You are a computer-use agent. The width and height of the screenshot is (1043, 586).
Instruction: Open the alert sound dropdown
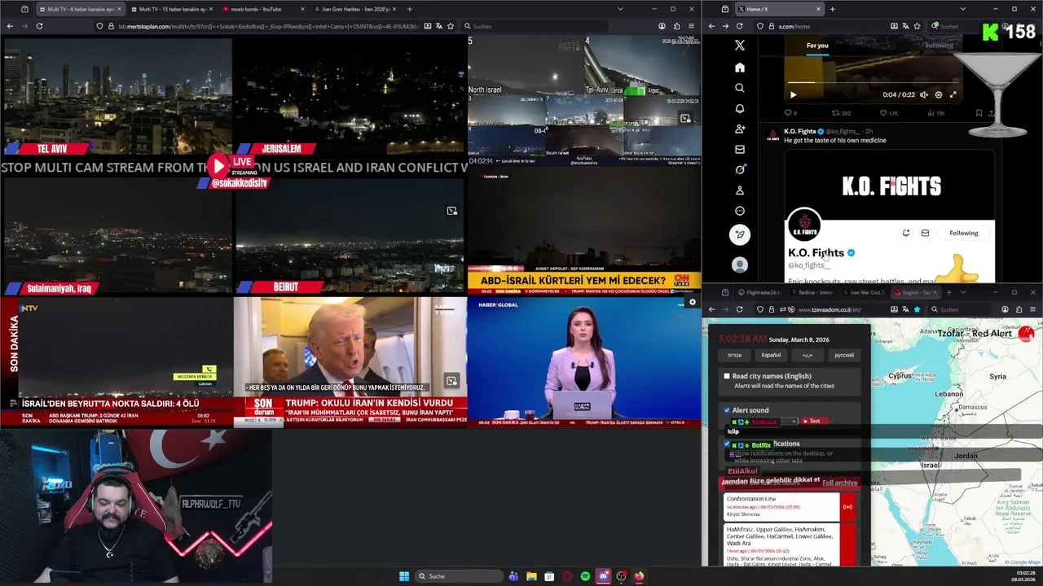764,422
